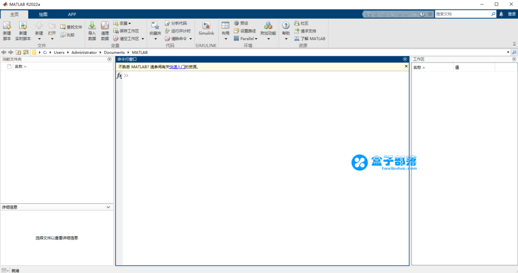Switch to the 绘图 (Plots) tab
Image resolution: width=518 pixels, height=273 pixels.
(43, 14)
